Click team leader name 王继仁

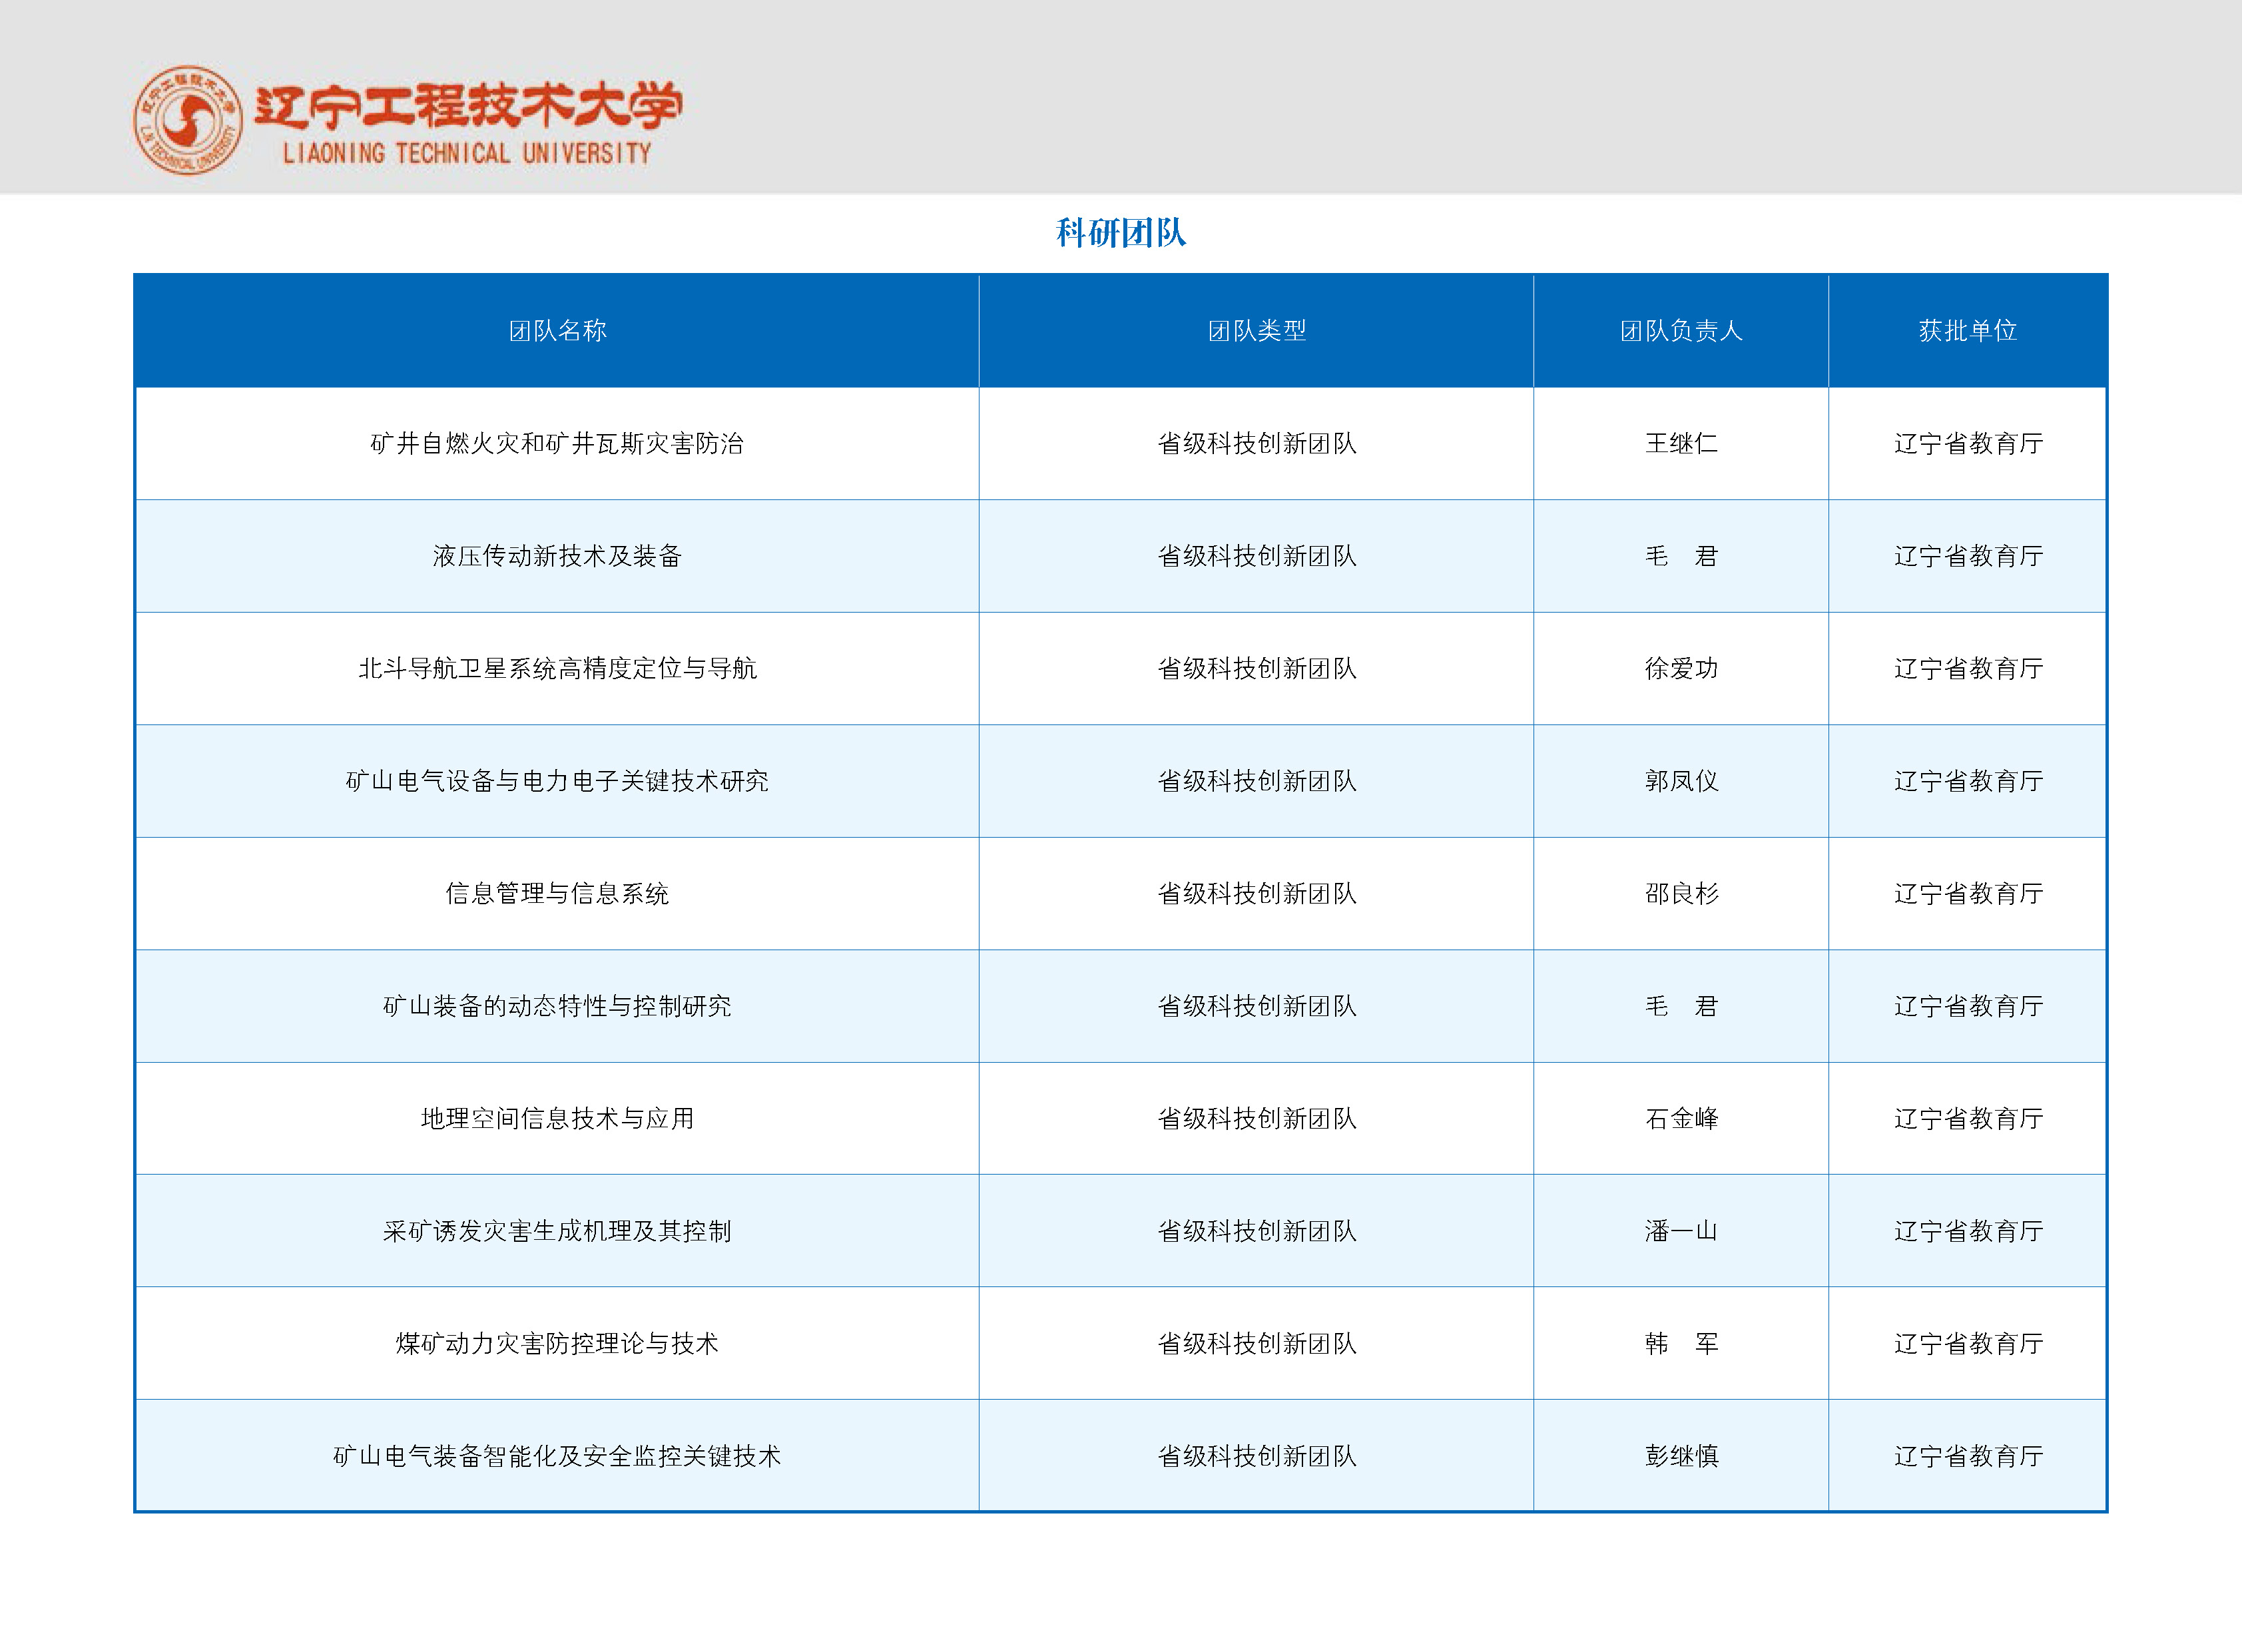point(1681,443)
